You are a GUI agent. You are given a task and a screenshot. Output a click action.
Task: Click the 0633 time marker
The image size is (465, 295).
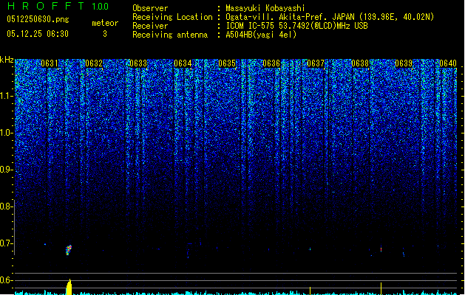(x=138, y=63)
